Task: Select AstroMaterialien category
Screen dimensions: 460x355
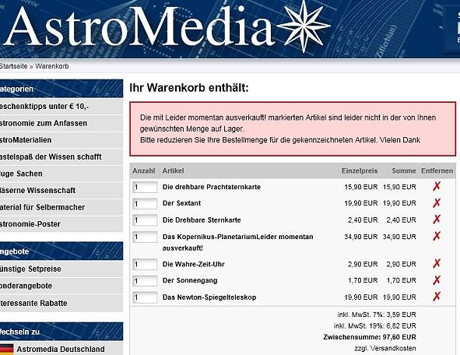Action: click(x=61, y=140)
